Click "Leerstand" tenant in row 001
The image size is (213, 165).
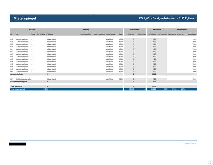point(52,79)
